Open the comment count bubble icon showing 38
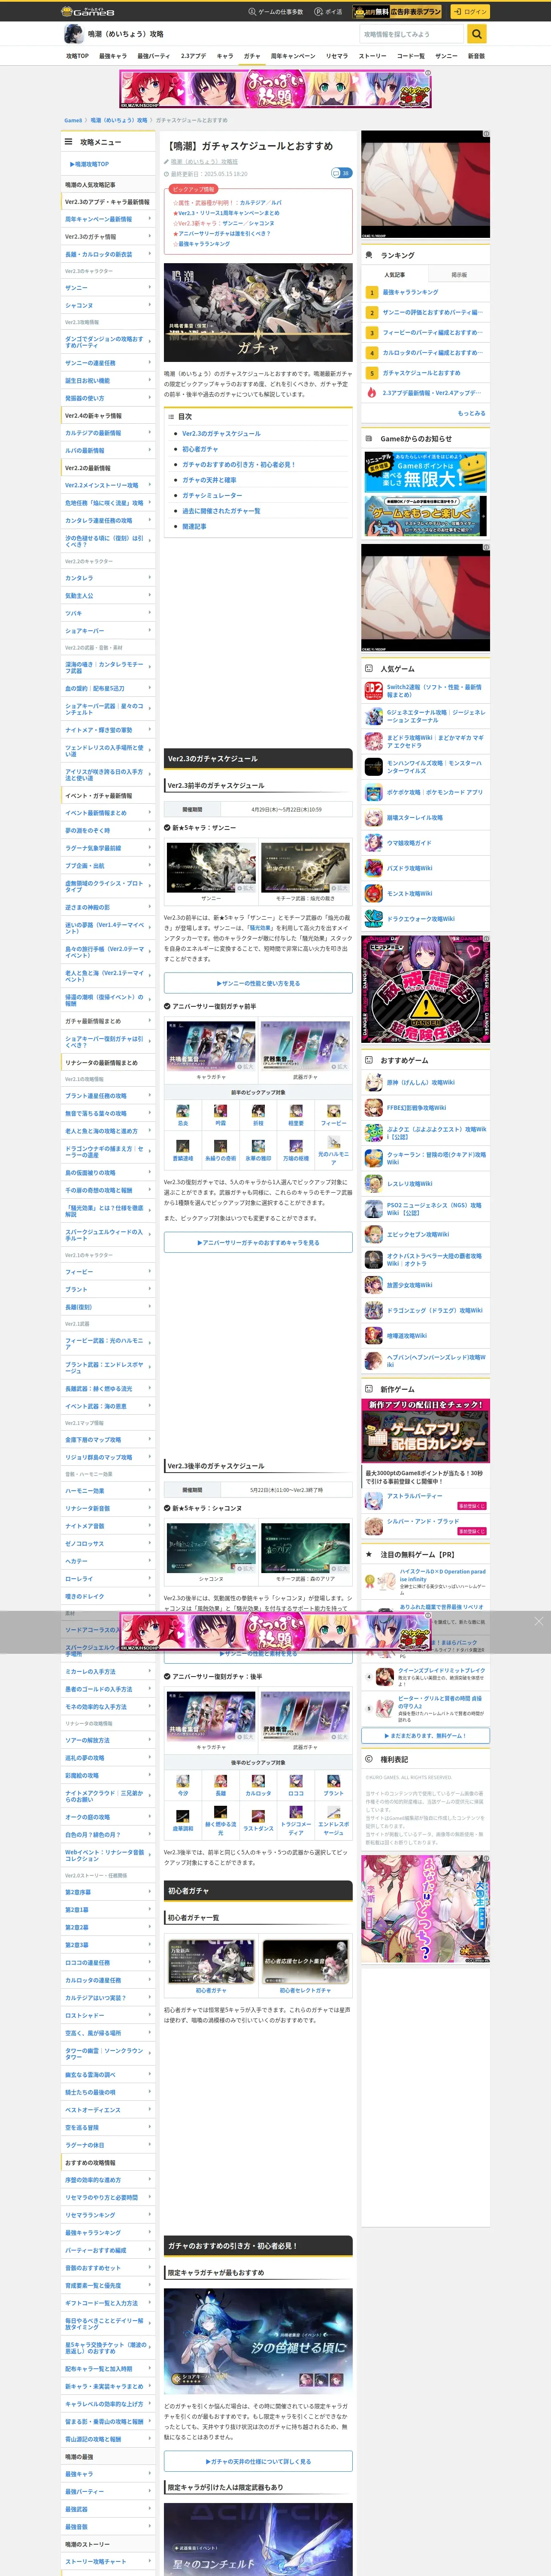The width and height of the screenshot is (551, 2576). coord(341,173)
